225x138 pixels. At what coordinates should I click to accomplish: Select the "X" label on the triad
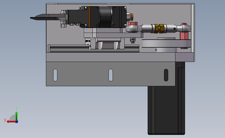5,120
